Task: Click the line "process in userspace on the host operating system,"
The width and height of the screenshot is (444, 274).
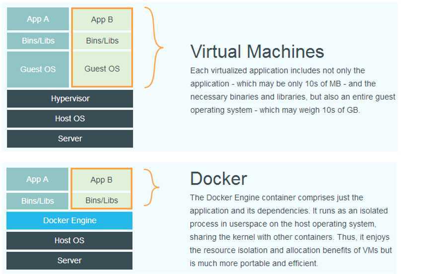Action: tap(283, 224)
